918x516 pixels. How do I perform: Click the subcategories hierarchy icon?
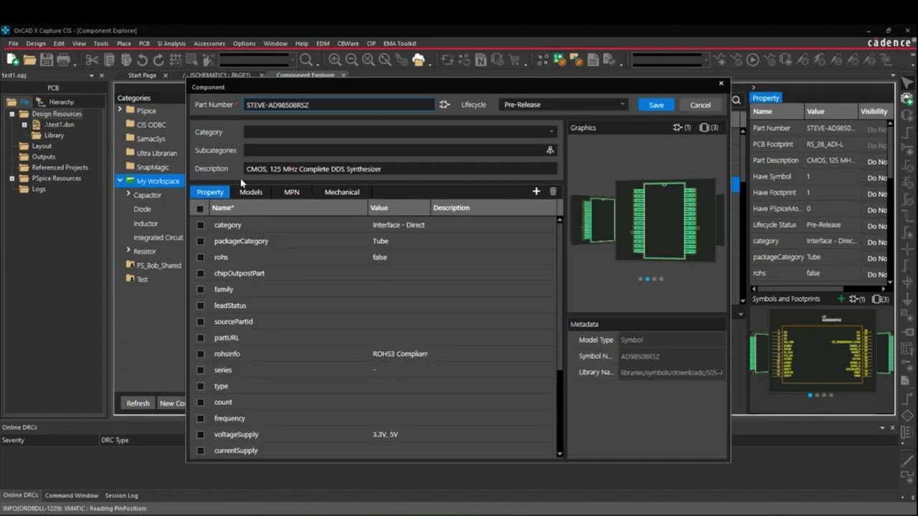550,150
